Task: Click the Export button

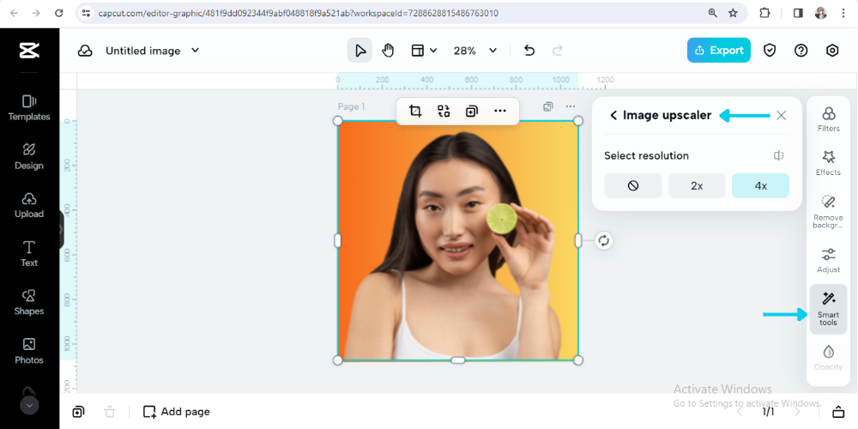Action: tap(718, 51)
